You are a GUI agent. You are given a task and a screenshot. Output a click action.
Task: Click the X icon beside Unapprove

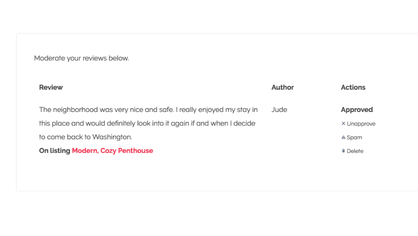(x=343, y=124)
